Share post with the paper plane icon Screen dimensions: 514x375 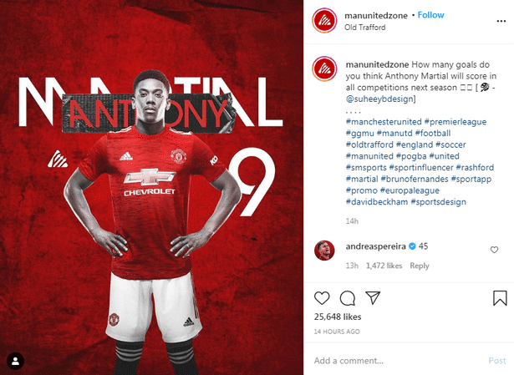pos(373,297)
